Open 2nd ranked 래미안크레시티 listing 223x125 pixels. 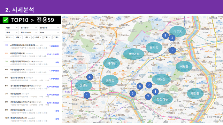pos(32,55)
